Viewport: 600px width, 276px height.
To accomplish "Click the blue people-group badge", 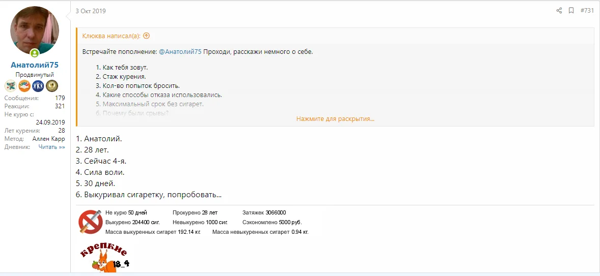I will (38, 86).
